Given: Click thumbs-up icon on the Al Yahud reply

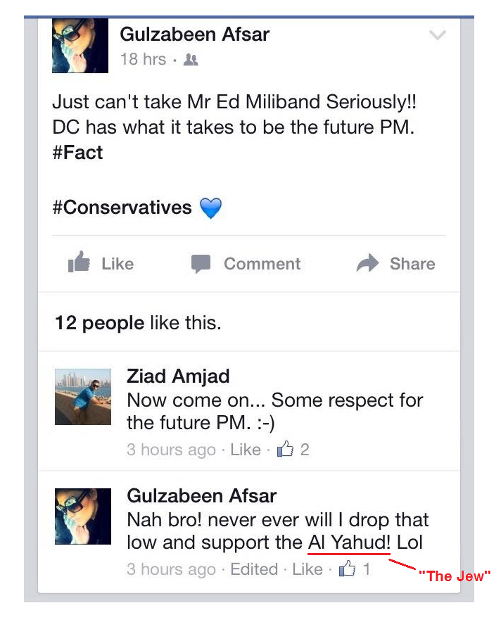Looking at the screenshot, I should pos(347,569).
